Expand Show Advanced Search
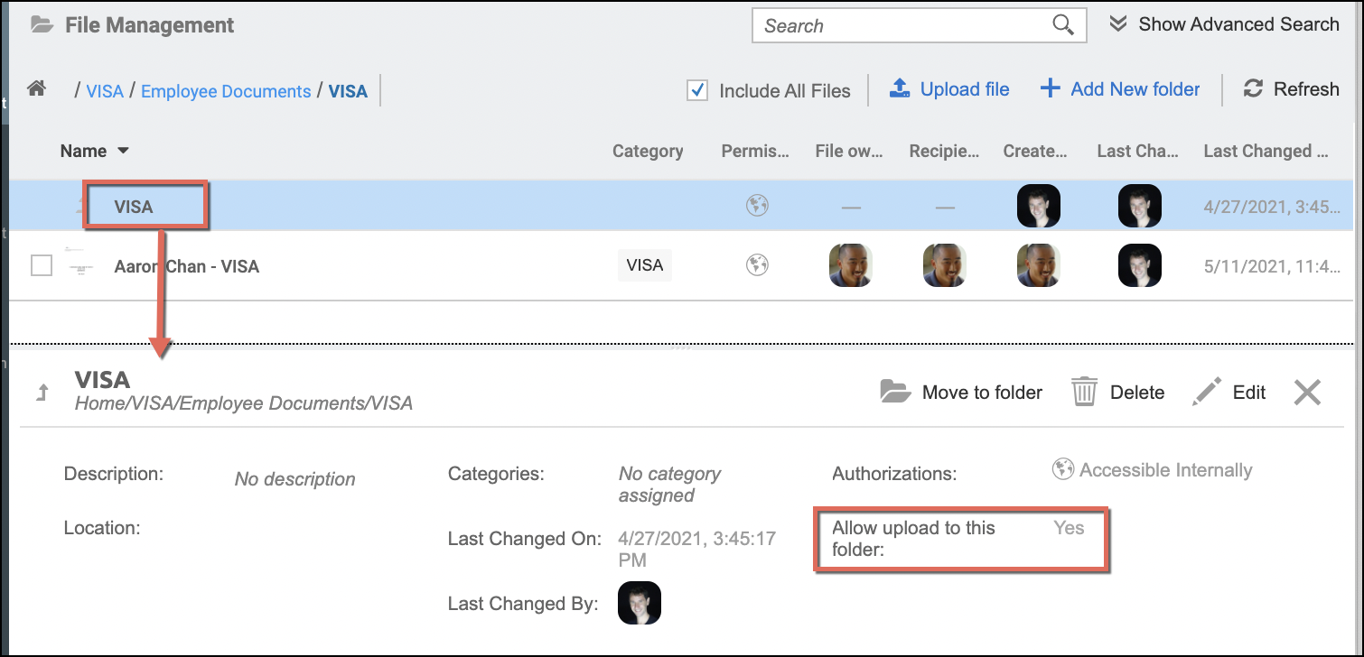The width and height of the screenshot is (1364, 657). 1225,24
